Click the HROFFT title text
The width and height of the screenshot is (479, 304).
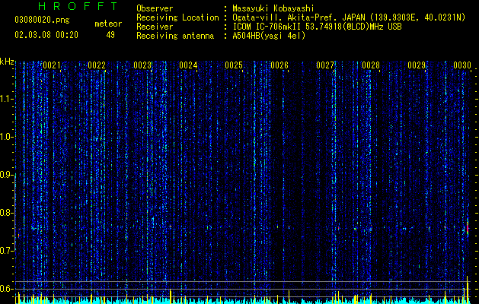(x=78, y=6)
